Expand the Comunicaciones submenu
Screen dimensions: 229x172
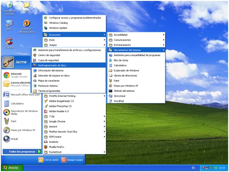pyautogui.click(x=136, y=40)
